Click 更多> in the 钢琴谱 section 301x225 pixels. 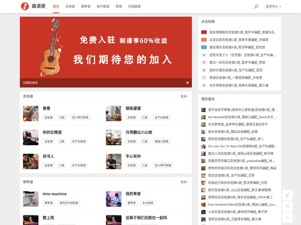[184, 182]
